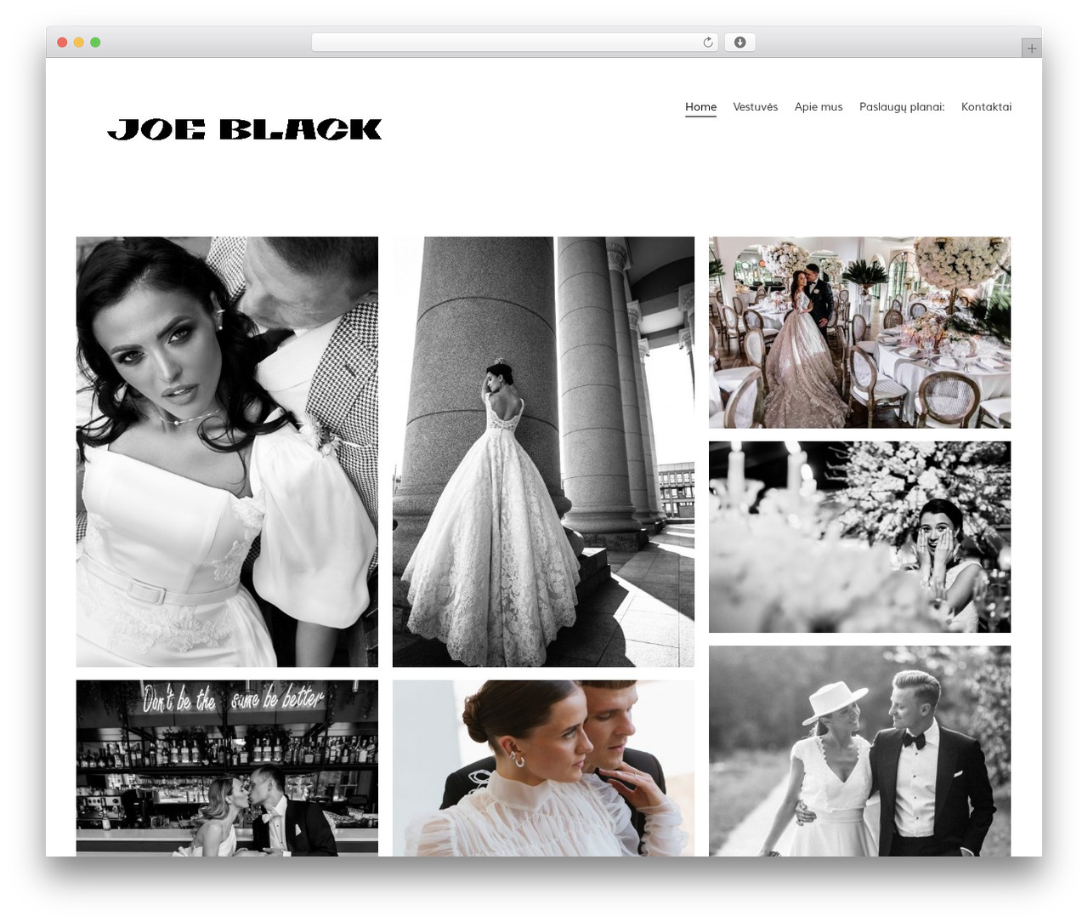
Task: Open the Vestuvės menu item
Action: point(755,107)
